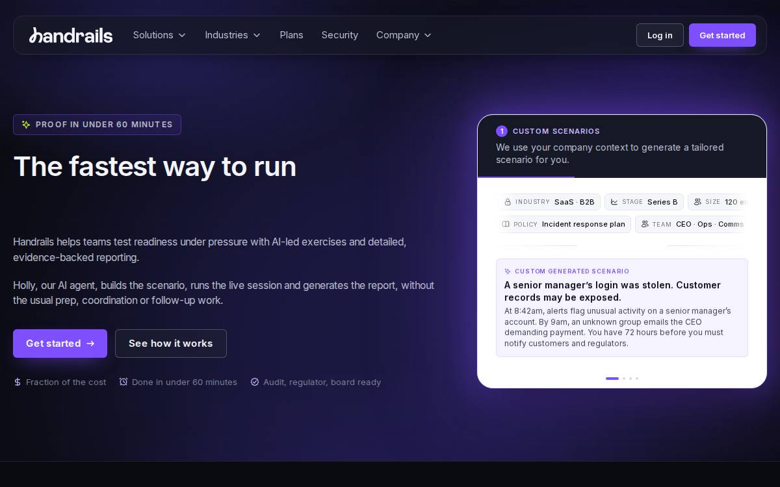Click the book icon in the Policy chip
This screenshot has height=487, width=780.
click(x=506, y=224)
